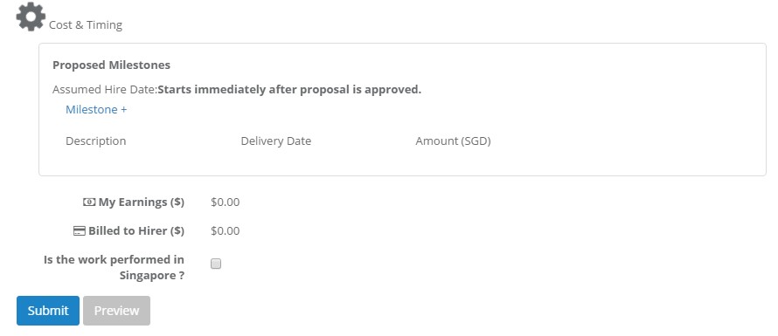Click the $0.00 value for My Earnings
778x336 pixels.
(x=226, y=202)
